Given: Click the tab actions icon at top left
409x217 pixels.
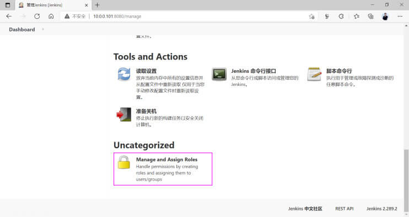Looking at the screenshot, I should click(8, 5).
